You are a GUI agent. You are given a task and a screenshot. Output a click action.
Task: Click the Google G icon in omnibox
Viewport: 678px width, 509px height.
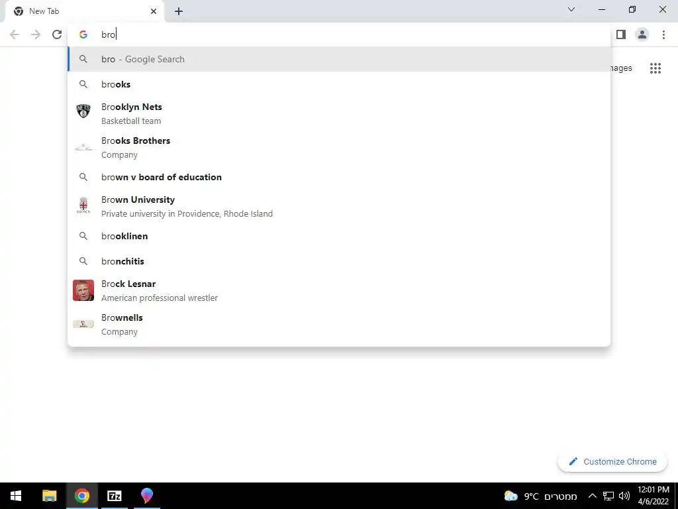[83, 34]
